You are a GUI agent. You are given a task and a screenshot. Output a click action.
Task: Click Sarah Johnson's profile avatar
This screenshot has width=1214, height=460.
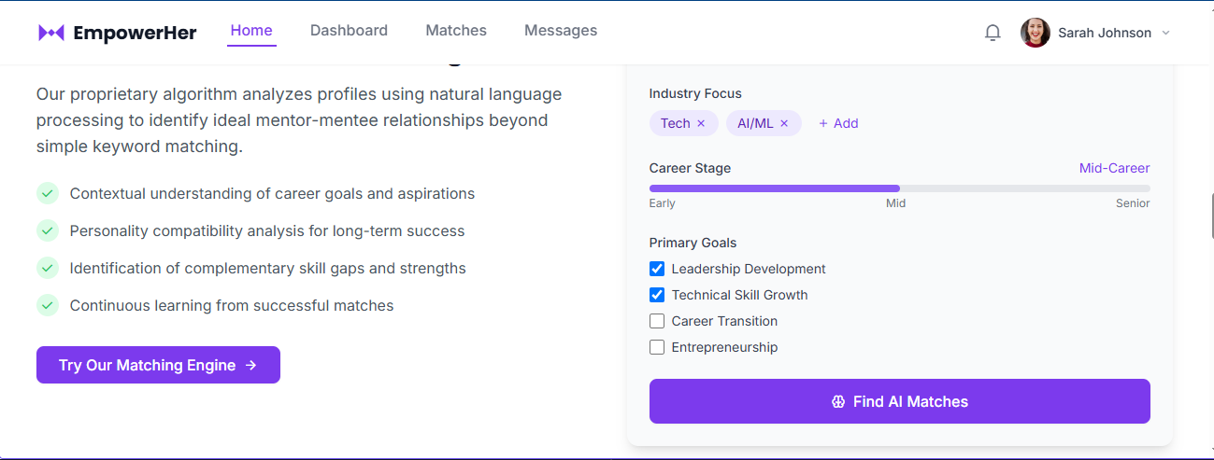(x=1035, y=33)
